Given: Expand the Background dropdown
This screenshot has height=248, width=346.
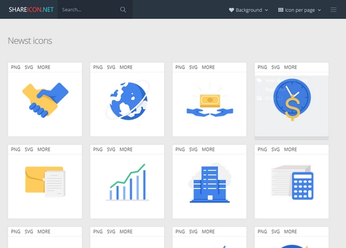Looking at the screenshot, I should pos(249,10).
